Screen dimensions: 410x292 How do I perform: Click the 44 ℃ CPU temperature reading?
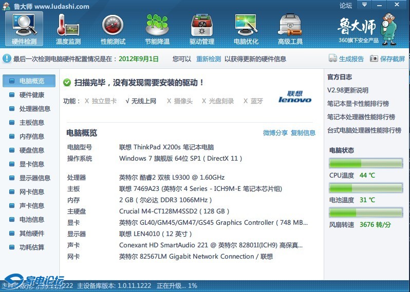[x=367, y=176]
